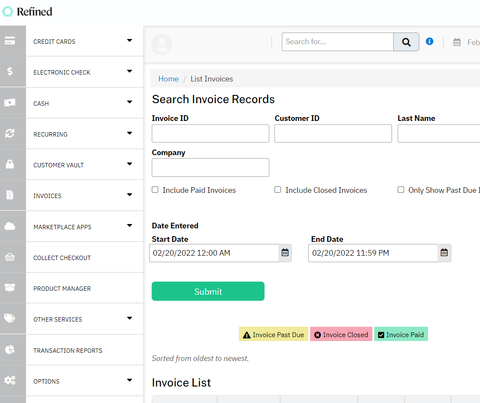Click the Cash banknote icon in sidebar
The height and width of the screenshot is (403, 480).
10,103
